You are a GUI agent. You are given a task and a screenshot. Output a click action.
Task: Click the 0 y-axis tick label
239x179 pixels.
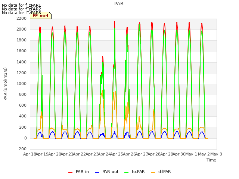click(x=25, y=138)
